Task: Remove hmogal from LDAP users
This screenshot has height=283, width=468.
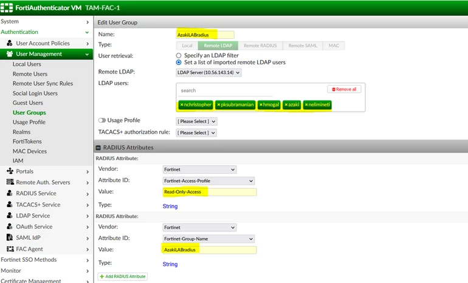Action: click(261, 104)
